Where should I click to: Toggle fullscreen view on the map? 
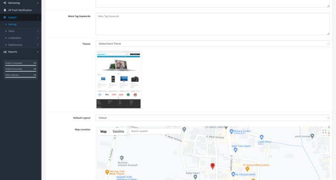click(324, 132)
